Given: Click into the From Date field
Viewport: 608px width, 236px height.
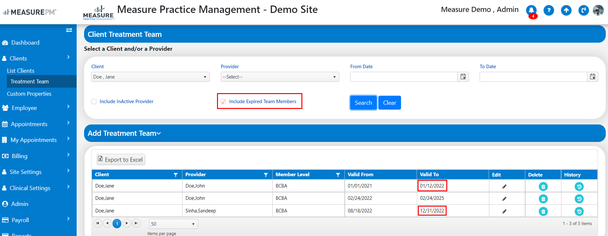Looking at the screenshot, I should (x=404, y=77).
